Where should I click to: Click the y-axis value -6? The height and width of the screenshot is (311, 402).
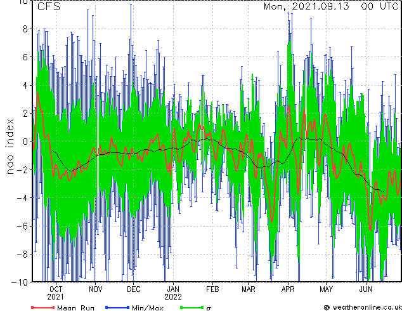click(x=22, y=226)
